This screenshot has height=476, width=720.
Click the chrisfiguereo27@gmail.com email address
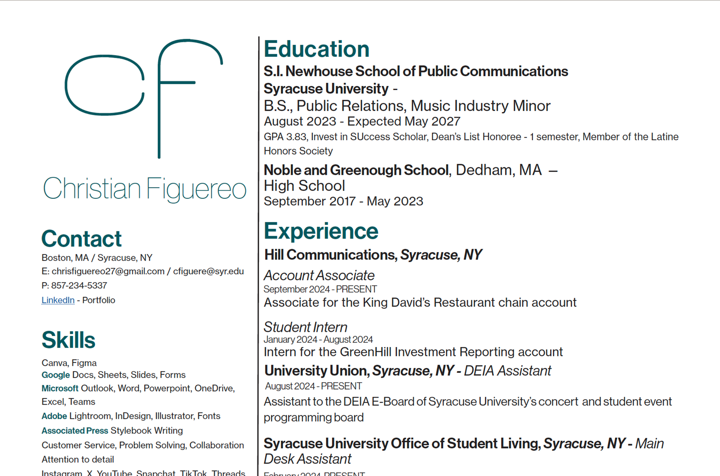pyautogui.click(x=108, y=271)
